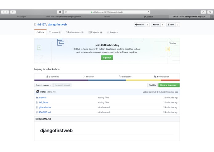Click the yellow code bracket icon in banner
214x152 pixels.
[168, 49]
